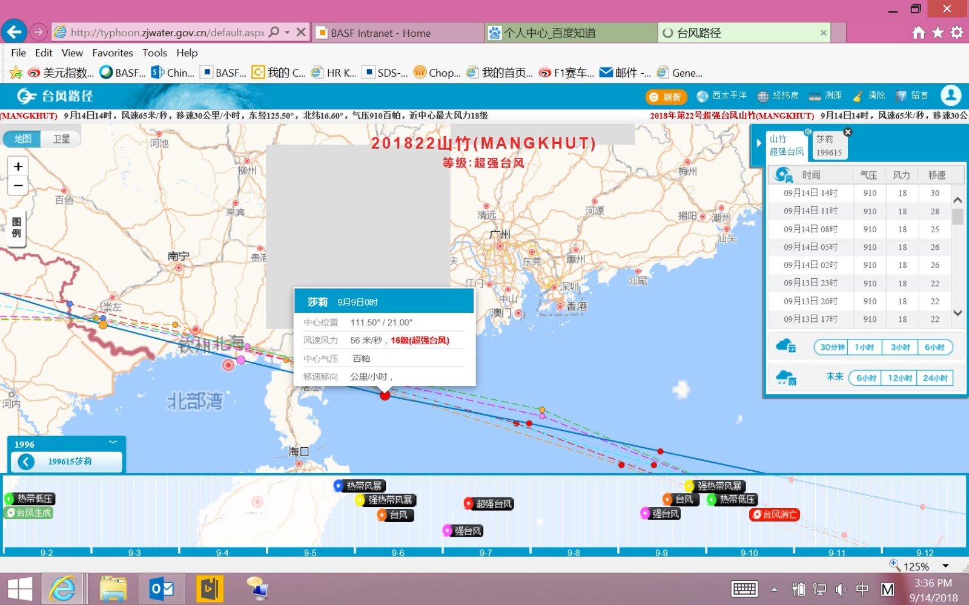Open the 图例 legend panel
The image size is (969, 605).
[x=16, y=228]
